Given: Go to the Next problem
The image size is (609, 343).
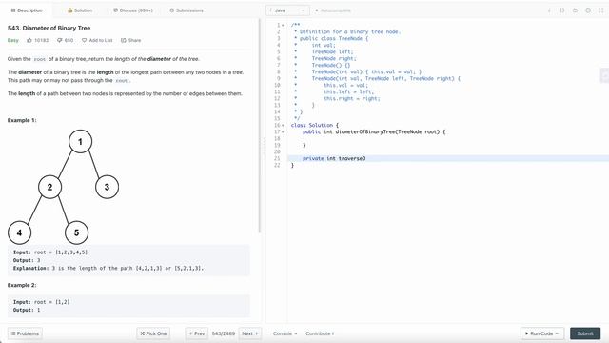Looking at the screenshot, I should click(249, 333).
